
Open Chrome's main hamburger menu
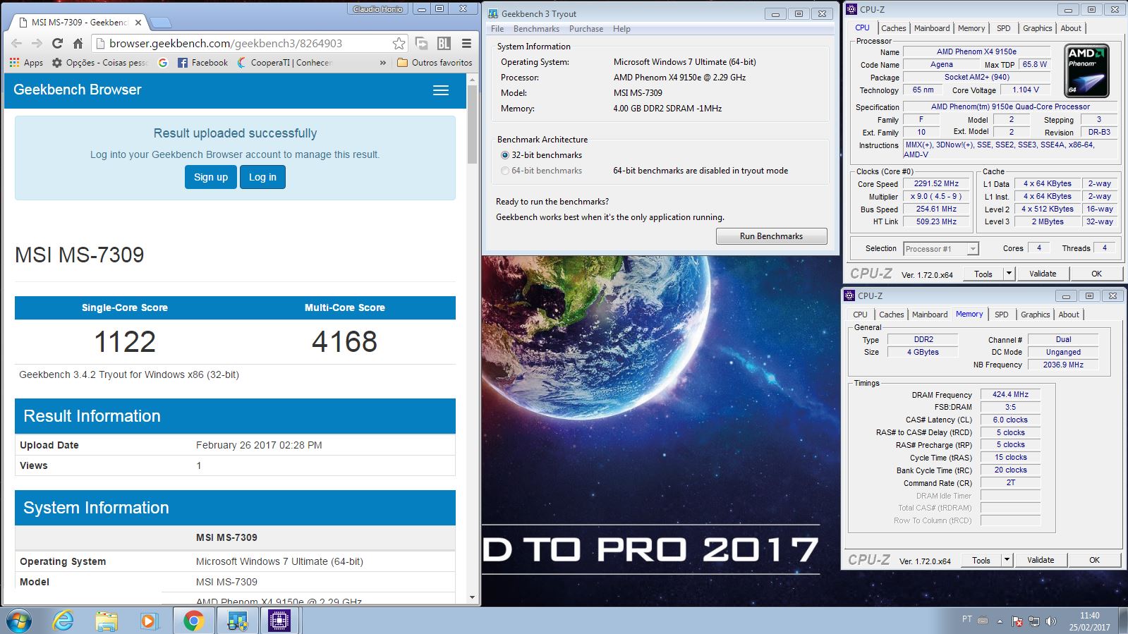click(466, 43)
